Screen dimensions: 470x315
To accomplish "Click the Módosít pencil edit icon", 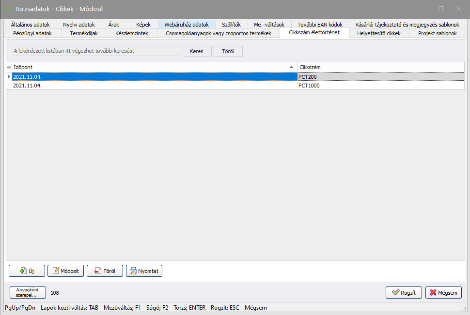I will (x=56, y=271).
